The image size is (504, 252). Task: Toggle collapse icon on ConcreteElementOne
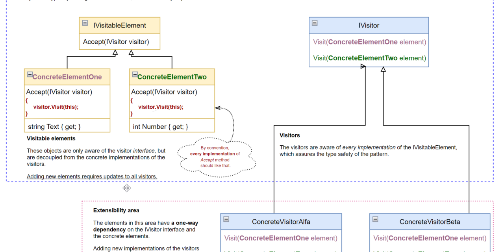click(30, 74)
